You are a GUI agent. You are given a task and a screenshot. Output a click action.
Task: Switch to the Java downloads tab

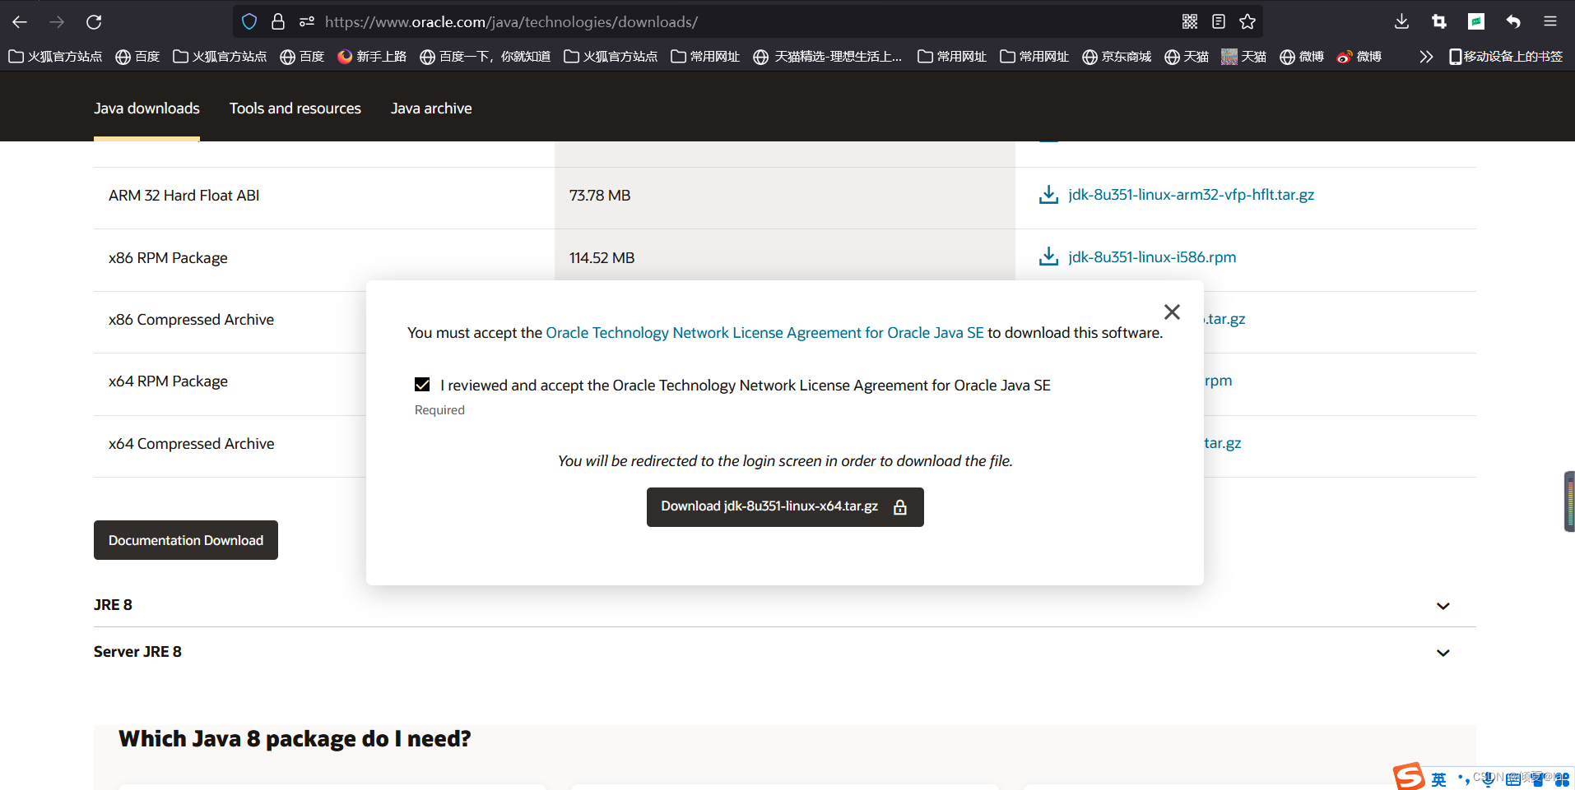tap(146, 109)
